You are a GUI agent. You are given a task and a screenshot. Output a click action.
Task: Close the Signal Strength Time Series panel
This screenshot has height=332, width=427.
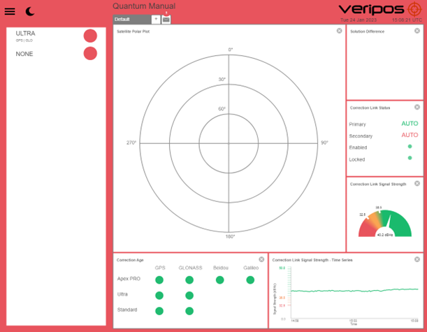point(417,259)
